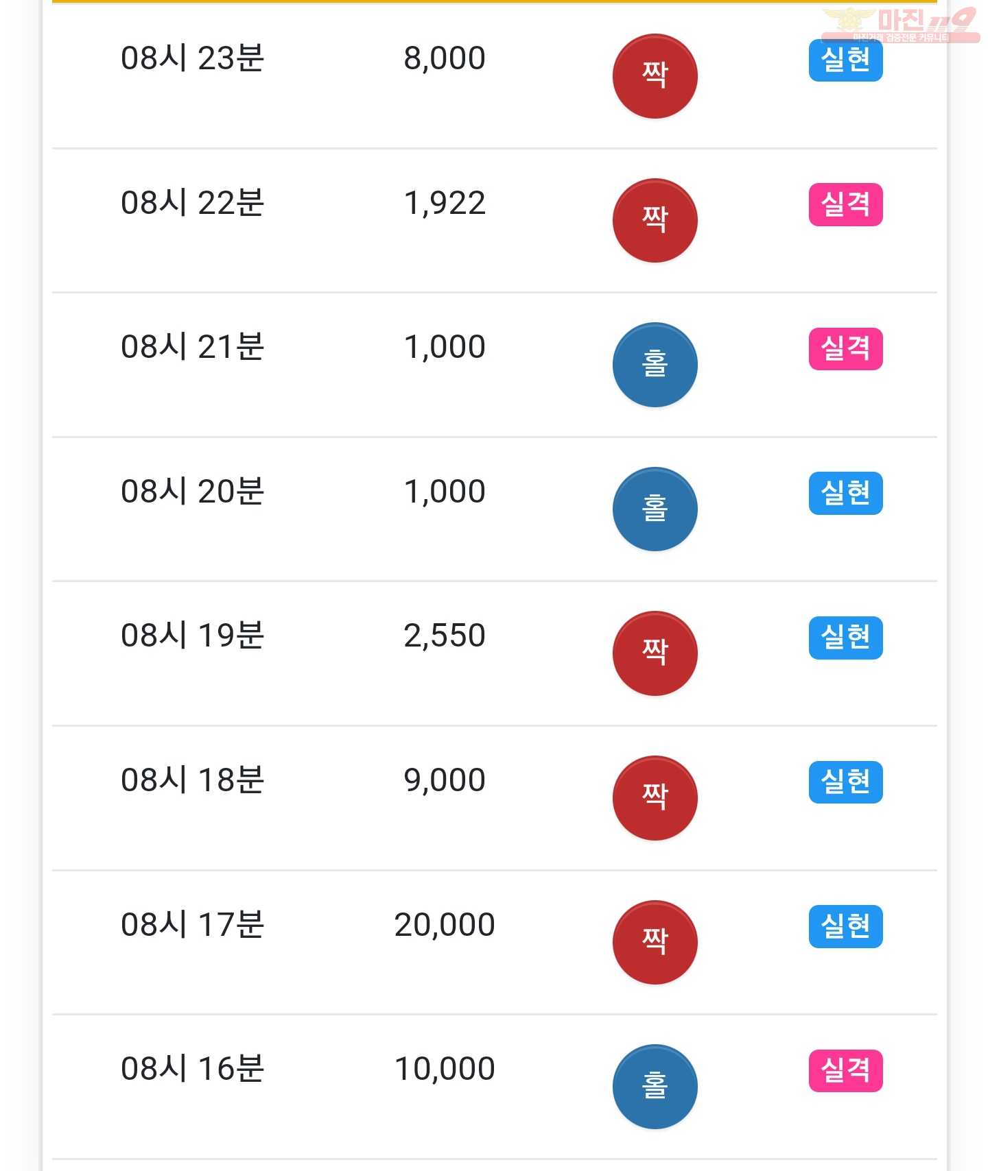Image resolution: width=988 pixels, height=1171 pixels.
Task: Click the red 짝 circle for 08시 18분
Action: tap(655, 798)
